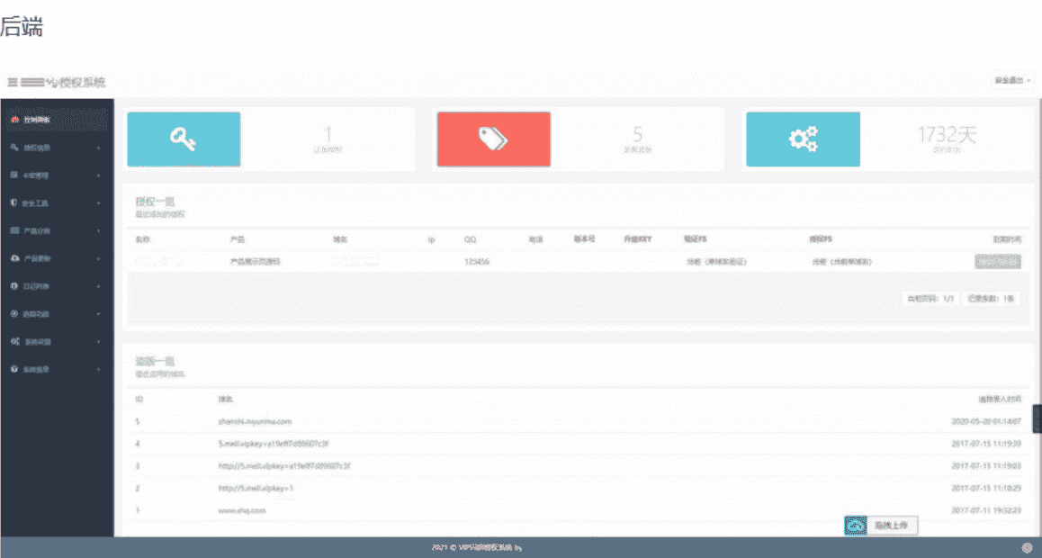Expand the cloud menu arrow in the sidebar
The width and height of the screenshot is (1042, 558).
98,258
